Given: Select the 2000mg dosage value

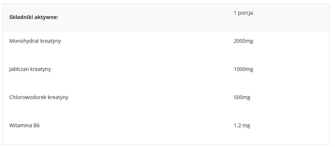Looking at the screenshot, I should pos(243,41).
